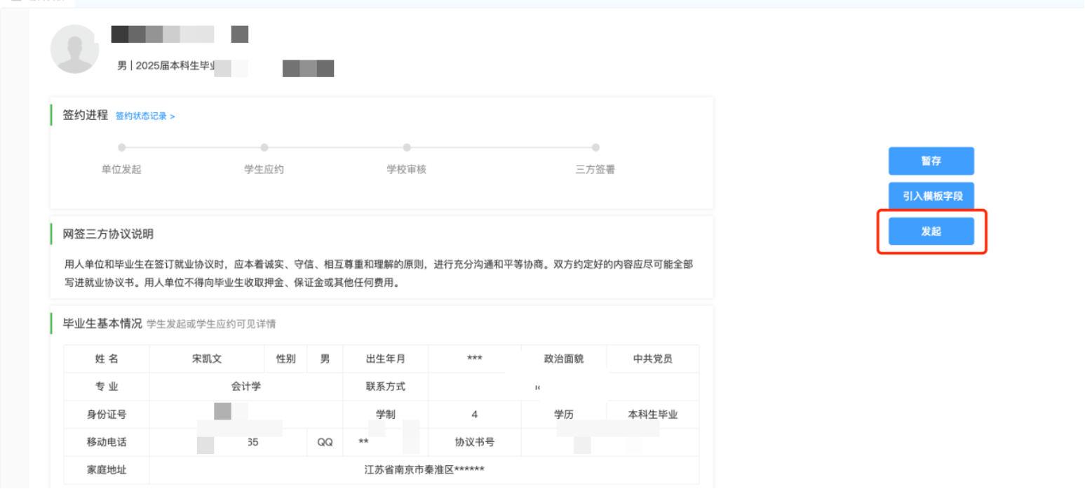Select the name cell 宋凯文
1085x489 pixels.
click(x=207, y=359)
